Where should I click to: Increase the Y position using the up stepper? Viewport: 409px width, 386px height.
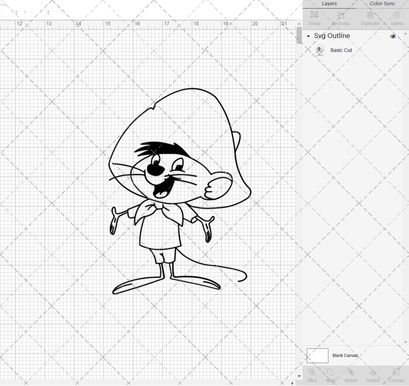(x=48, y=11)
